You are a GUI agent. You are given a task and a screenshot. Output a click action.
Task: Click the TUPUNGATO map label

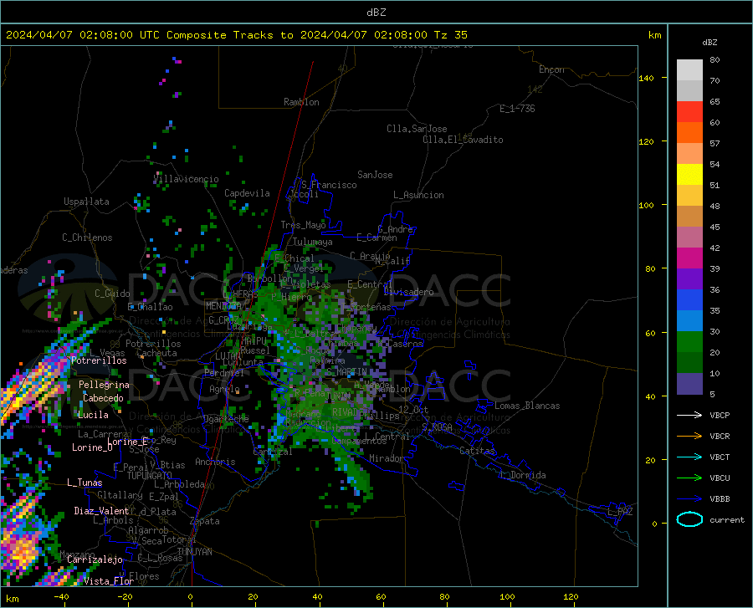(150, 476)
